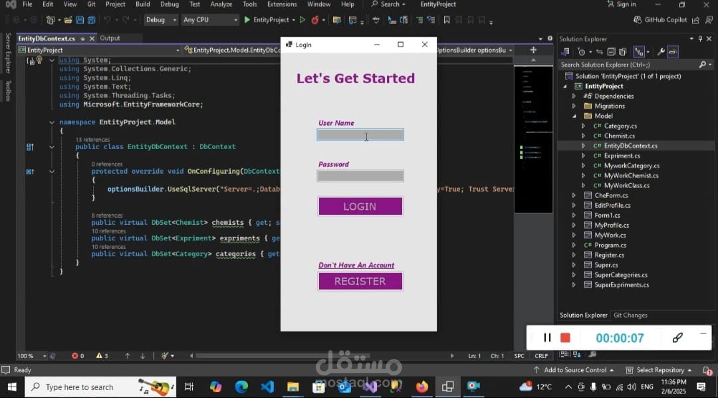This screenshot has height=398, width=718.
Task: Click the Open File folder toolbar icon
Action: [68, 20]
